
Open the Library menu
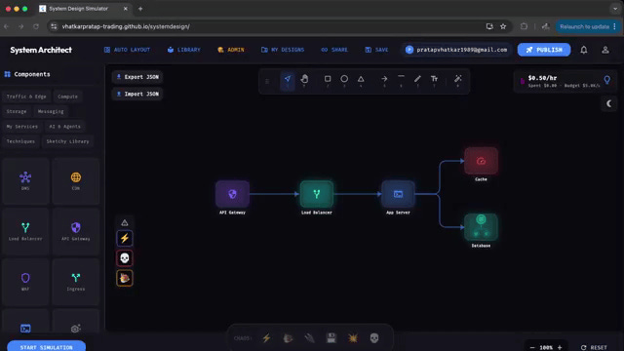(184, 50)
